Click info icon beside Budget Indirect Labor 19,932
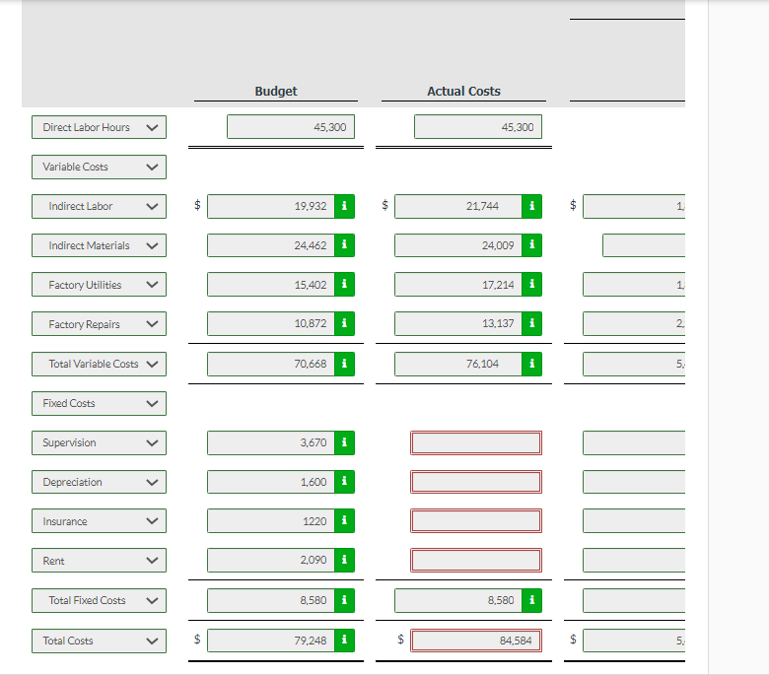Image resolution: width=769 pixels, height=675 pixels. click(344, 206)
